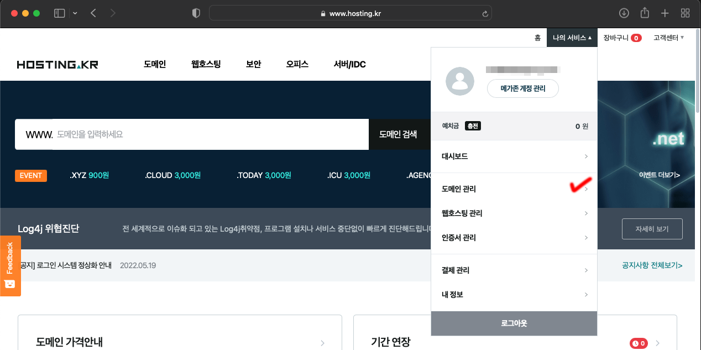This screenshot has height=350, width=701.
Task: Expand the 도메인 가격안내 chevron
Action: click(x=323, y=343)
